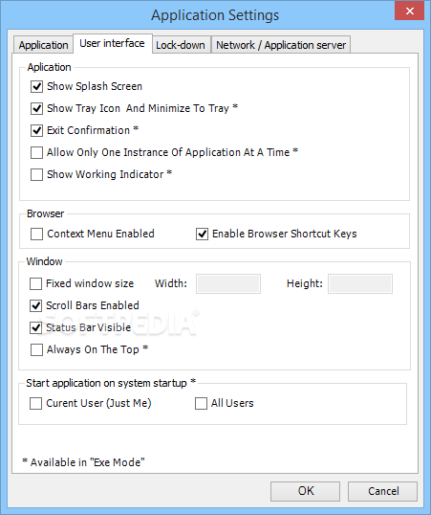The height and width of the screenshot is (515, 431).
Task: Click the Height input field
Action: (360, 283)
